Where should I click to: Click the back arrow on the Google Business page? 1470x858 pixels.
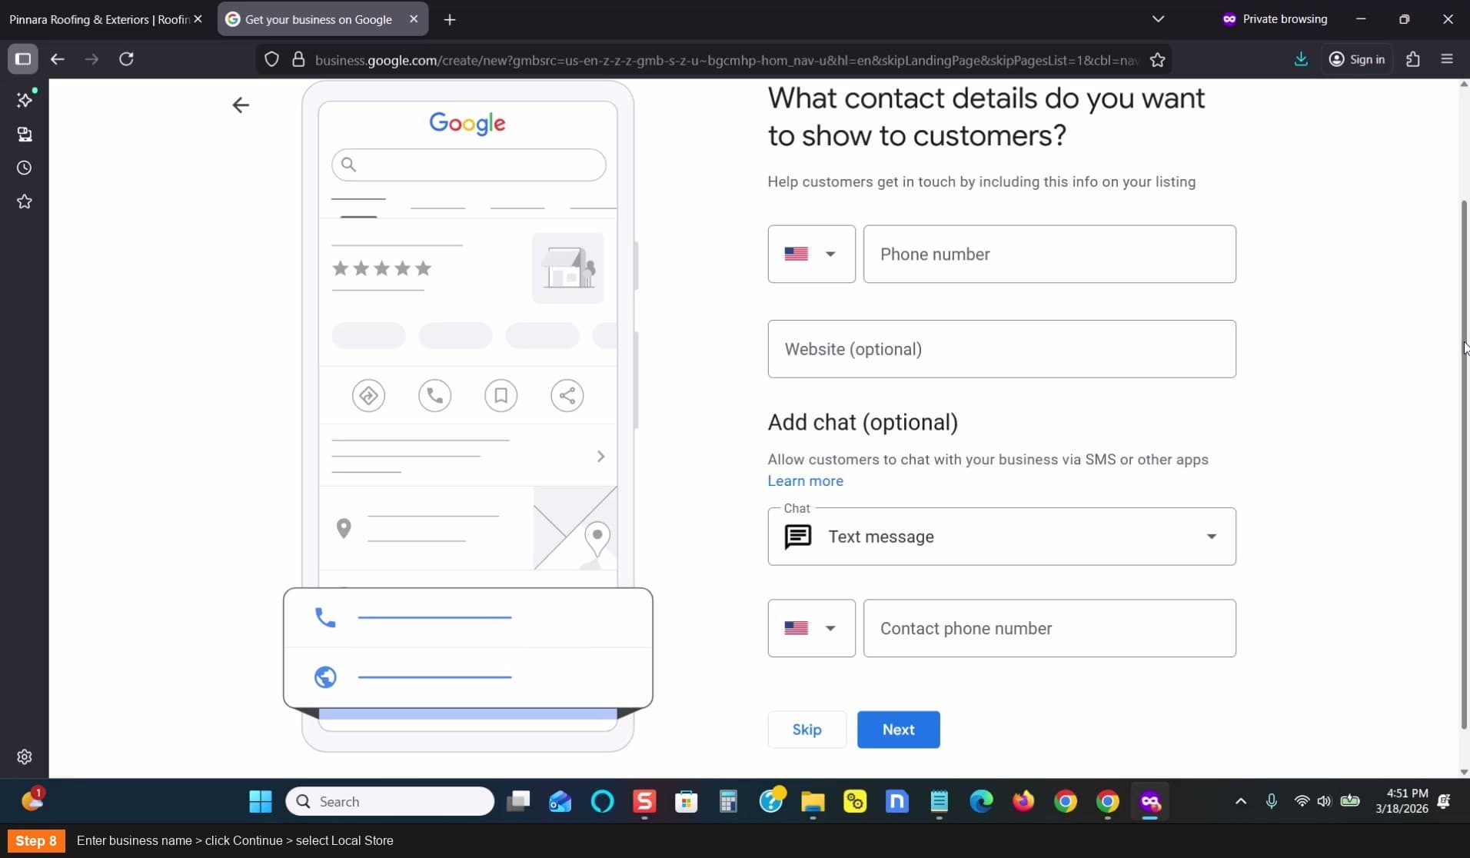pyautogui.click(x=241, y=105)
